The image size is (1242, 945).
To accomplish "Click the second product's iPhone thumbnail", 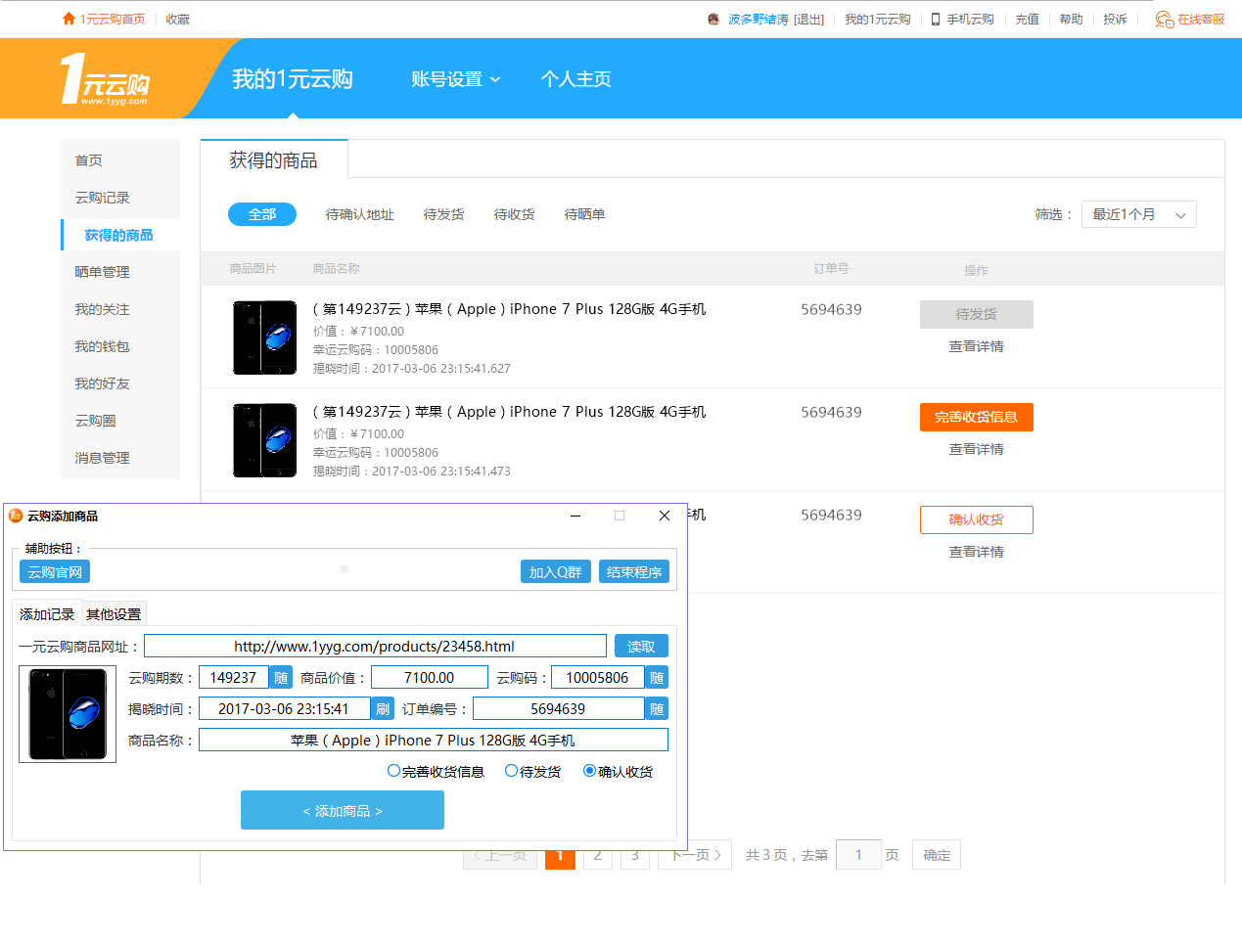I will (264, 440).
